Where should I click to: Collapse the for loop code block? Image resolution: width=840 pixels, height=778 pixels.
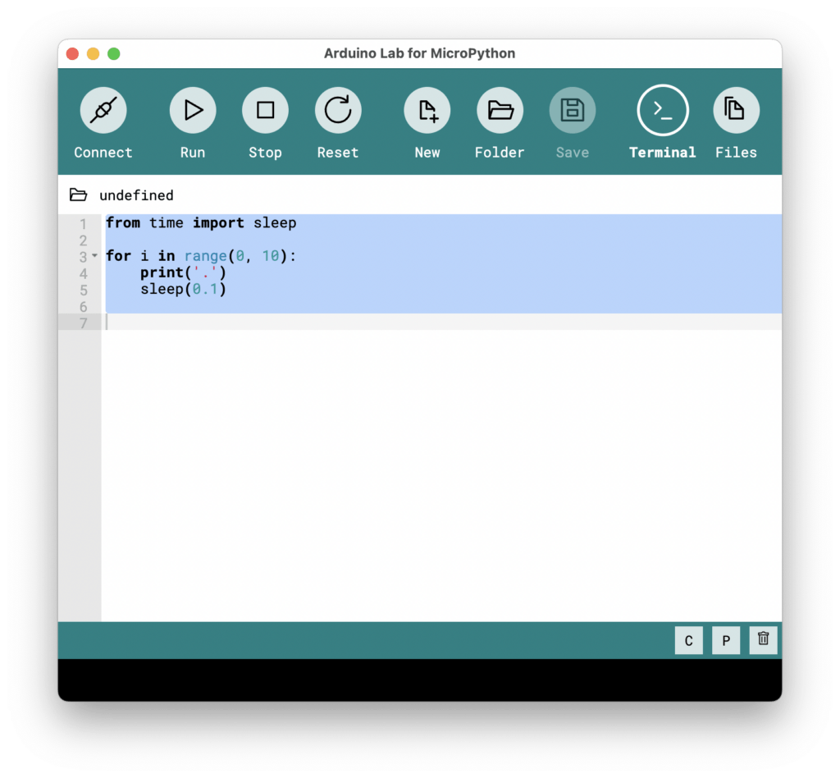tap(95, 256)
